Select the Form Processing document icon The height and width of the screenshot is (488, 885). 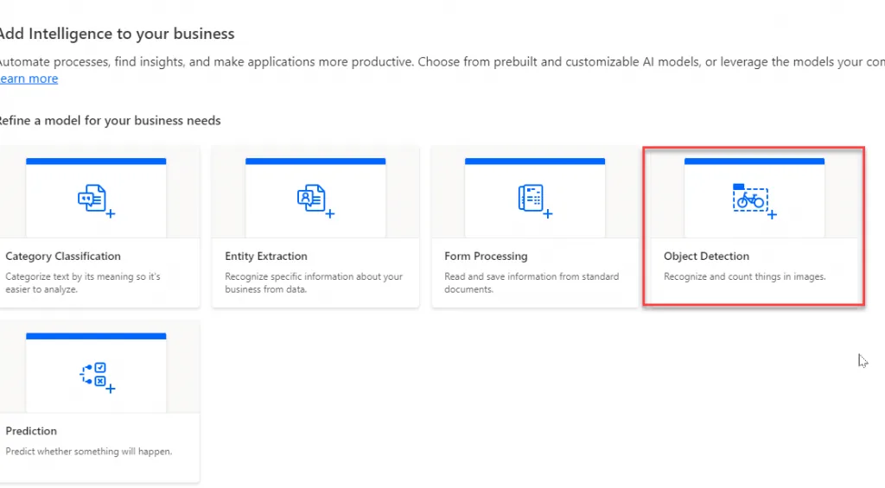[x=532, y=199]
